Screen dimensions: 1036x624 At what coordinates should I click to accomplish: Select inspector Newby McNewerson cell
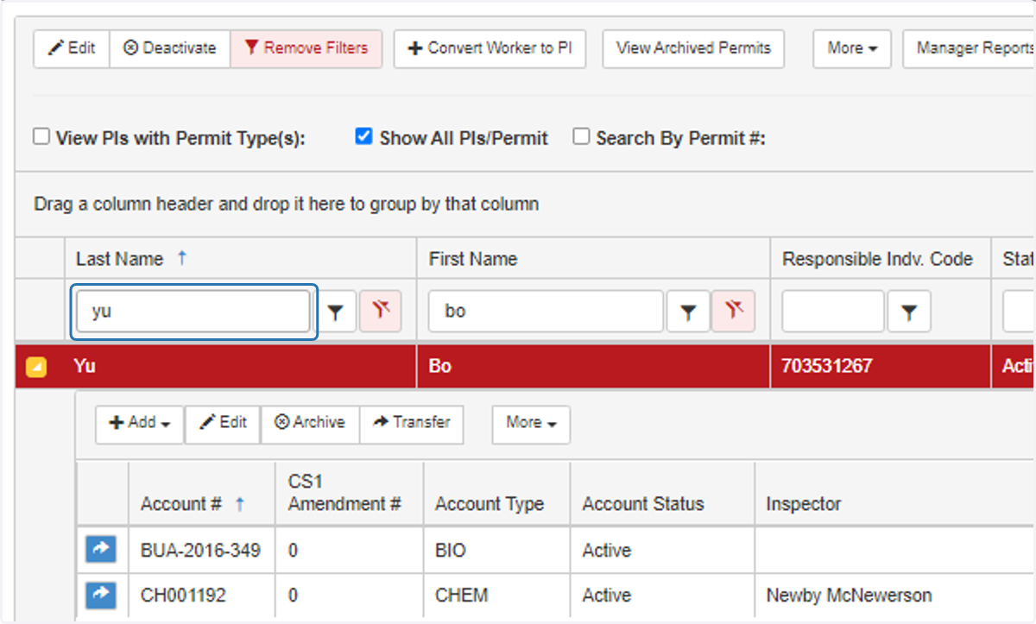895,596
